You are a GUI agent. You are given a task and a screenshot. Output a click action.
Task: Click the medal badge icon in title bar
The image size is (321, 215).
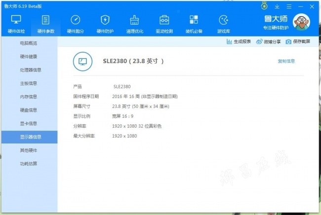coord(264,6)
